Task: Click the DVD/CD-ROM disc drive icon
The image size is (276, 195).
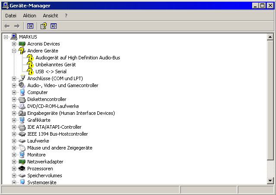Action: [22, 106]
